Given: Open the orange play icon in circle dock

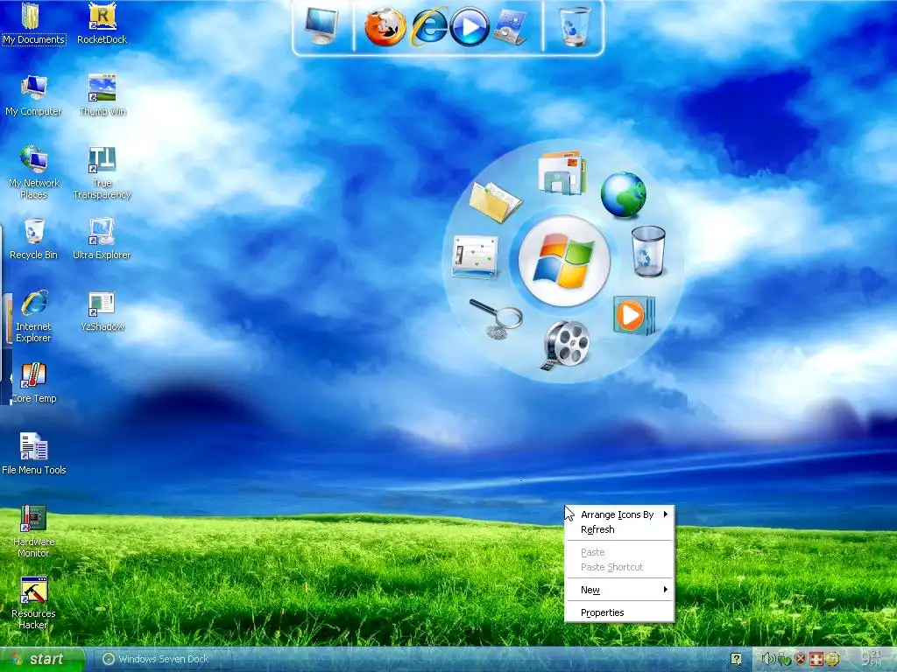Looking at the screenshot, I should pos(633,315).
